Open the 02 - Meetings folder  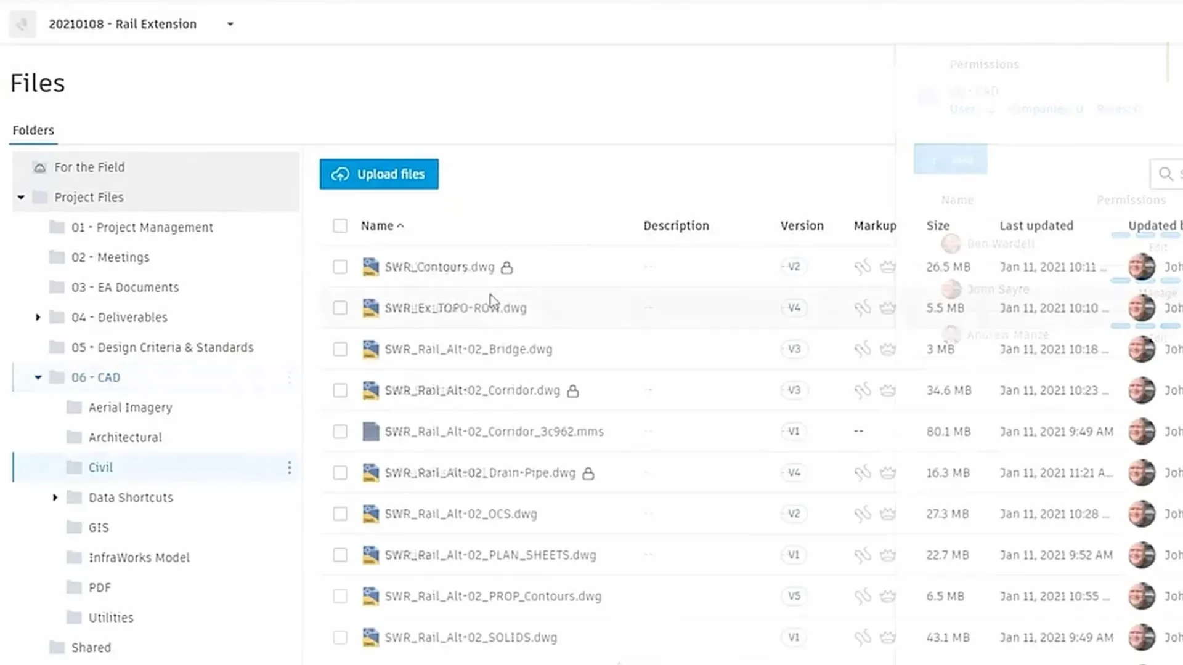point(110,257)
